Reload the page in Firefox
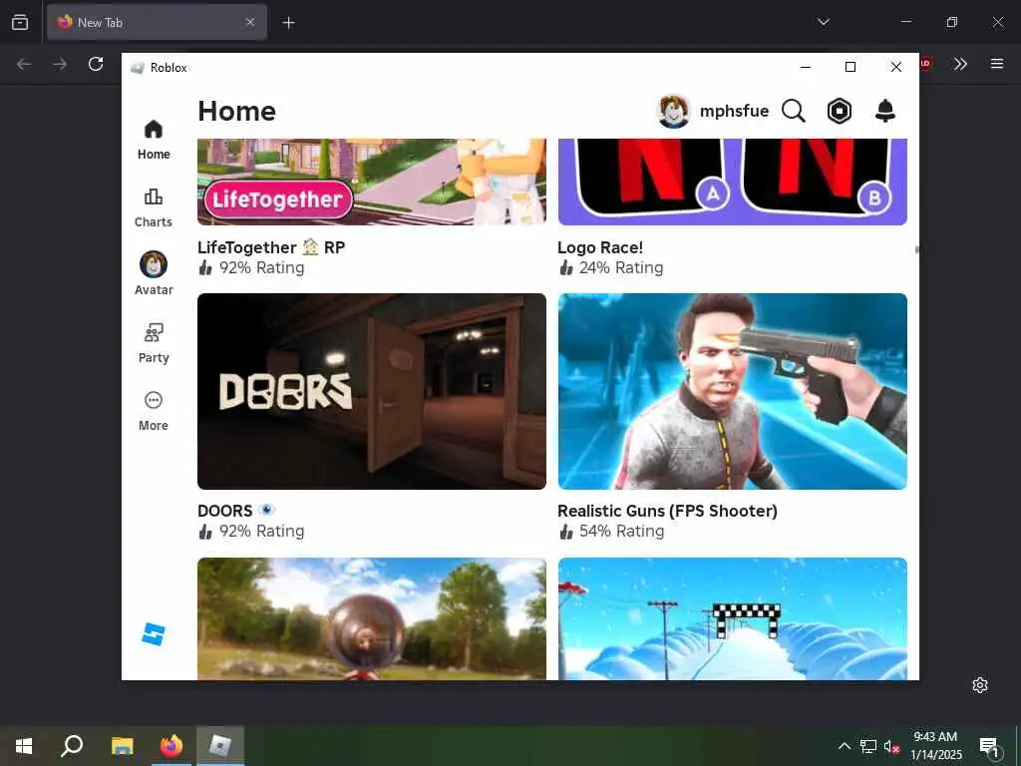This screenshot has width=1021, height=766. (96, 64)
